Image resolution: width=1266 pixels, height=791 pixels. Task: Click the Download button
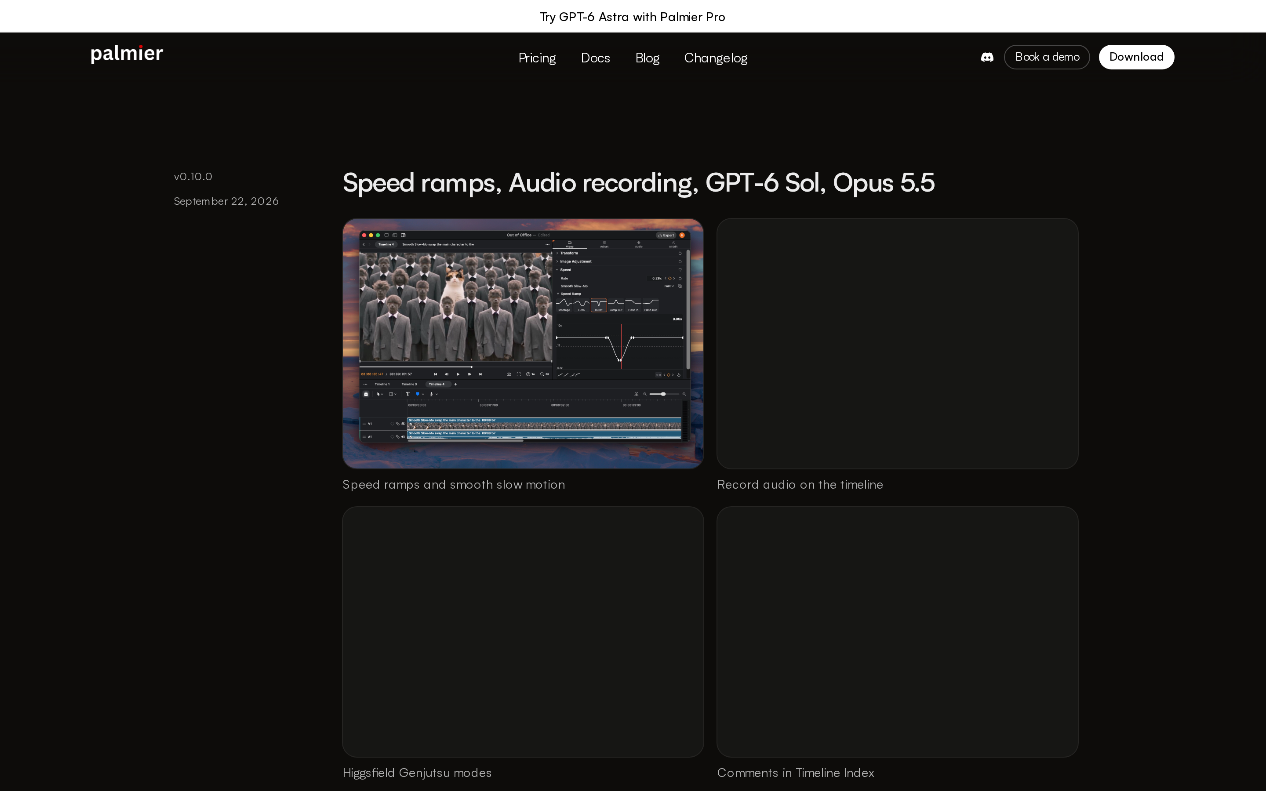coord(1136,57)
